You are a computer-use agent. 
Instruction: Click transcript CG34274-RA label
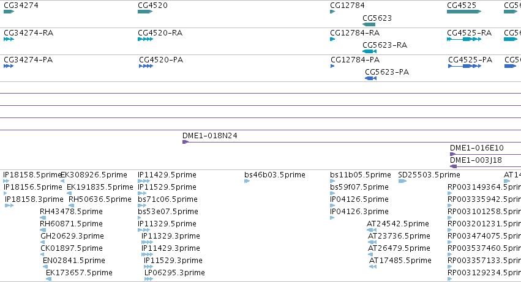click(29, 33)
